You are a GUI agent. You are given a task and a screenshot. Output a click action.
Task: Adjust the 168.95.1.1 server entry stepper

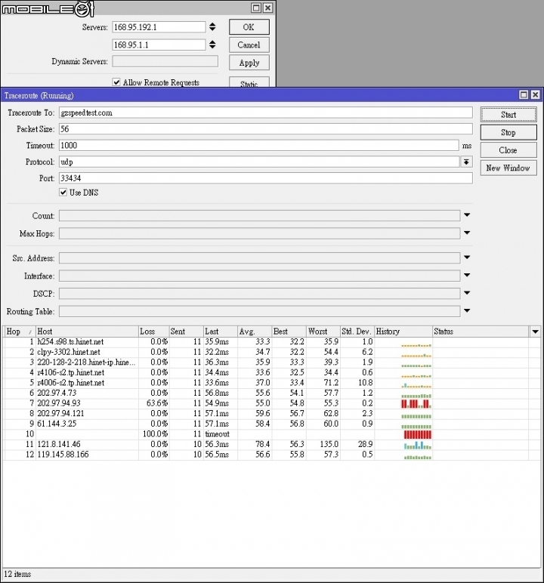coord(212,45)
